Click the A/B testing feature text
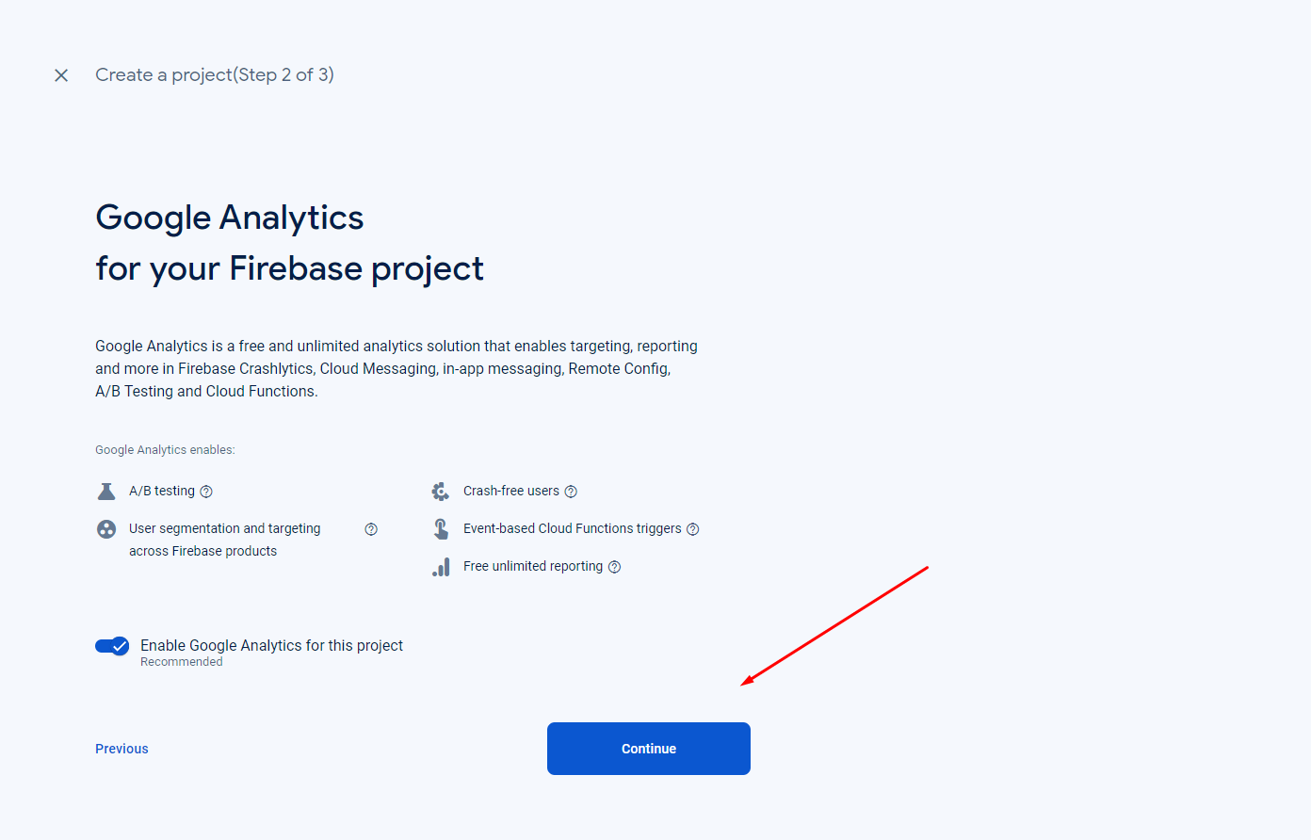Viewport: 1311px width, 840px height. pyautogui.click(x=162, y=491)
